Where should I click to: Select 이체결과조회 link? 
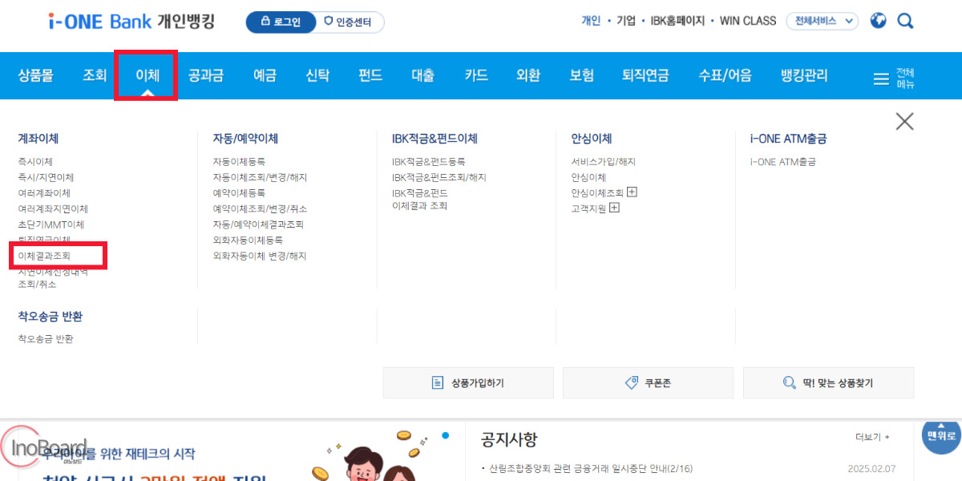44,257
